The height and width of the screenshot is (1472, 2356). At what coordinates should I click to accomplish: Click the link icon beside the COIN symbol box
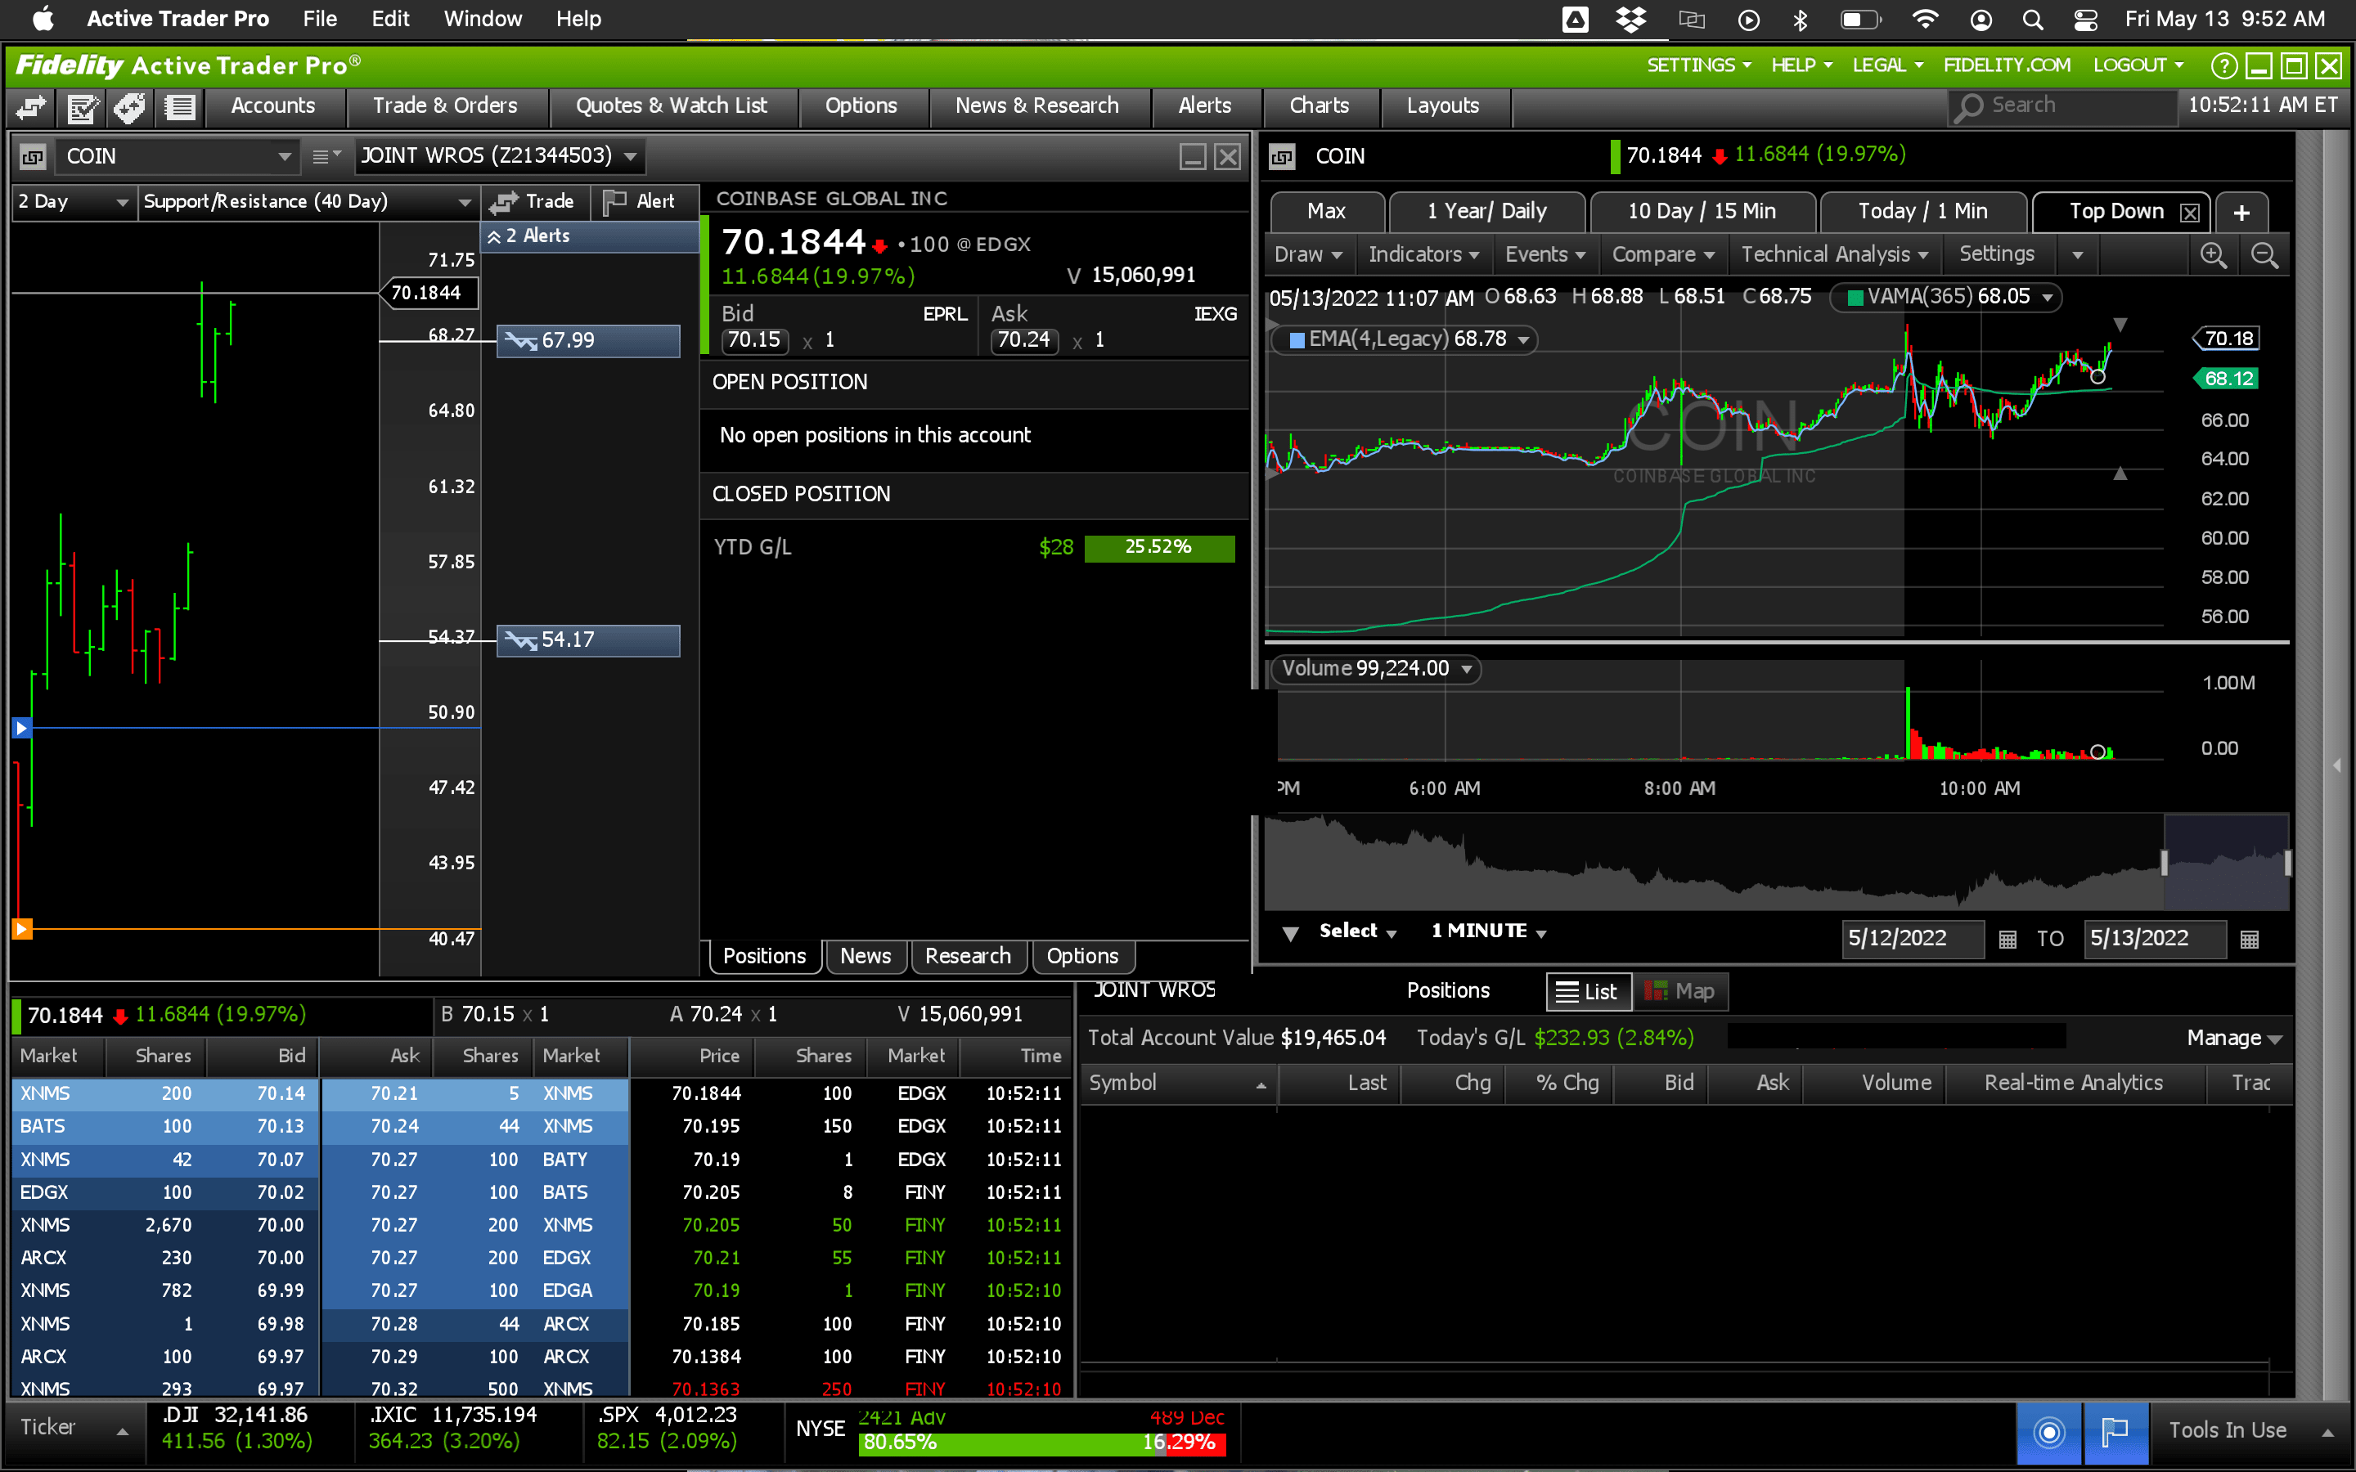click(32, 155)
